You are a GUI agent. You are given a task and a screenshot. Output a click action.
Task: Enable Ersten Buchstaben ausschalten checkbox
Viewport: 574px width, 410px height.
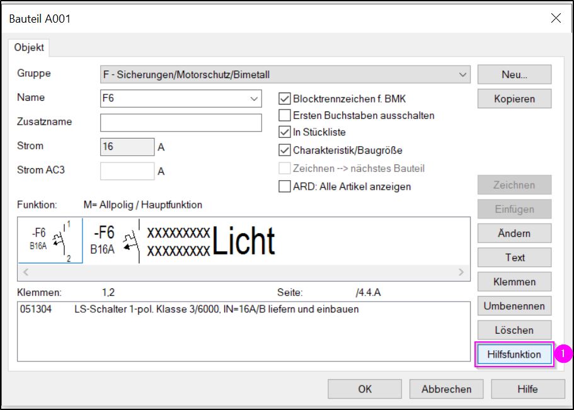[x=284, y=115]
